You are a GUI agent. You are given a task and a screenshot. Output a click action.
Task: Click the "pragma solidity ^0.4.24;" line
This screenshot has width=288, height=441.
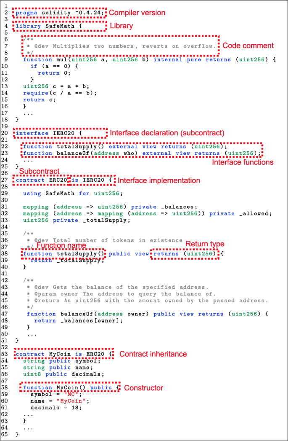click(60, 13)
